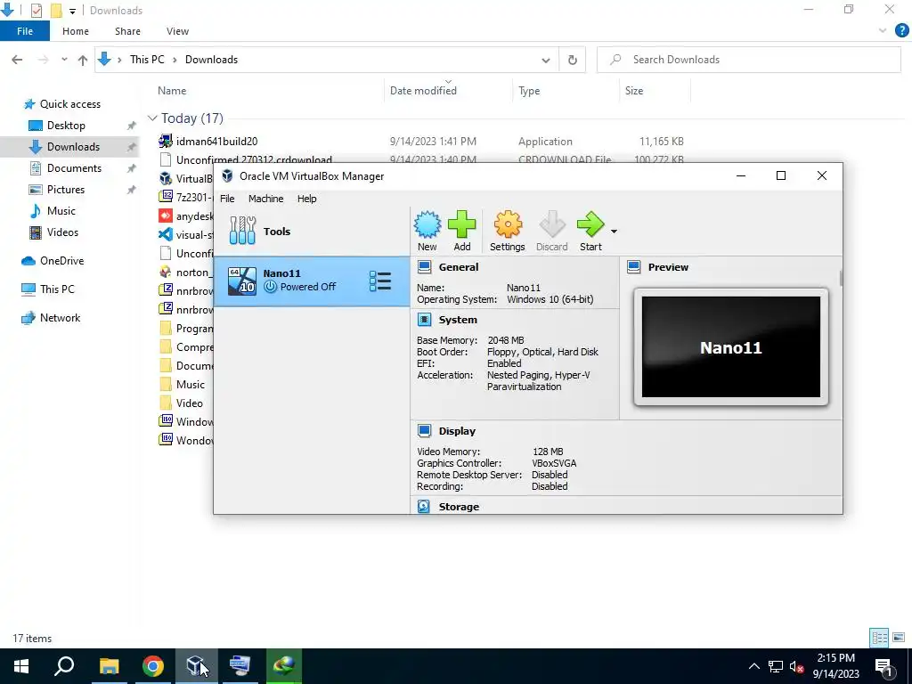Sort files by Date modified column
This screenshot has height=684, width=912.
[423, 91]
